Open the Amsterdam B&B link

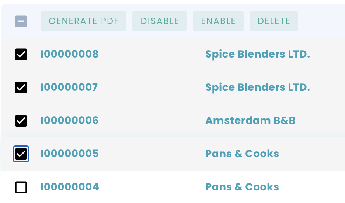pos(250,121)
